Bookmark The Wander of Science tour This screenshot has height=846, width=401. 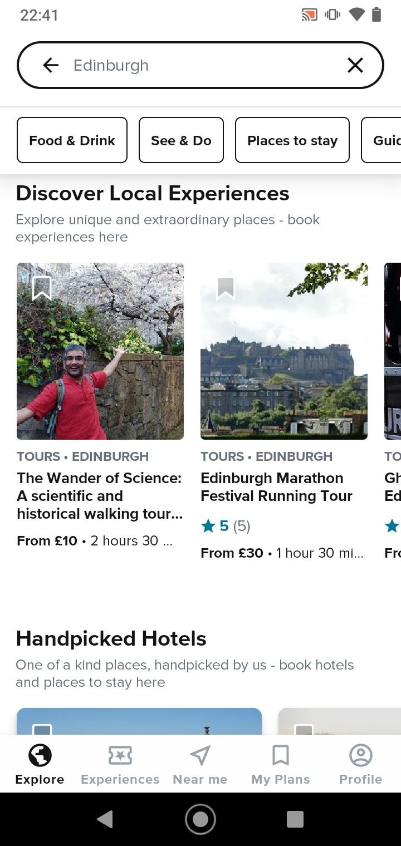tap(42, 288)
